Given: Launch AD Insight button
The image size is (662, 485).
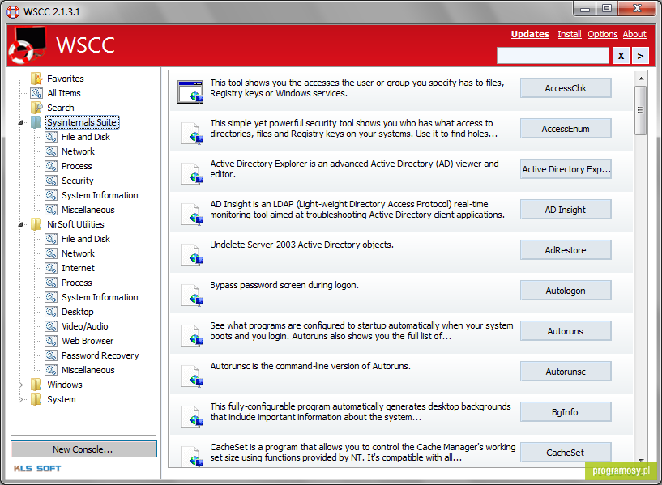Looking at the screenshot, I should (566, 210).
